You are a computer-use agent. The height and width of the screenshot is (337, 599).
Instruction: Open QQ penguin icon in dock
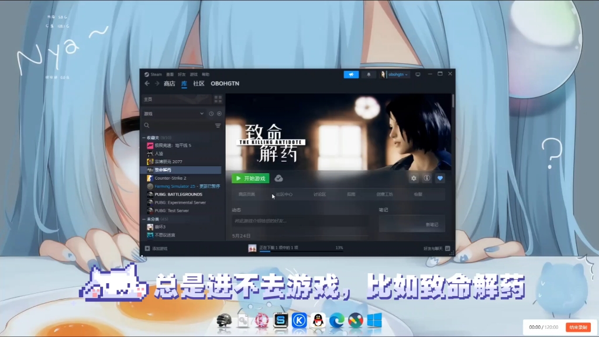point(318,321)
